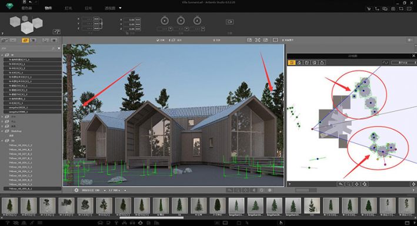The height and width of the screenshot is (226, 417).
Task: Switch to the third inspector tab (lights)
Action: 68,8
